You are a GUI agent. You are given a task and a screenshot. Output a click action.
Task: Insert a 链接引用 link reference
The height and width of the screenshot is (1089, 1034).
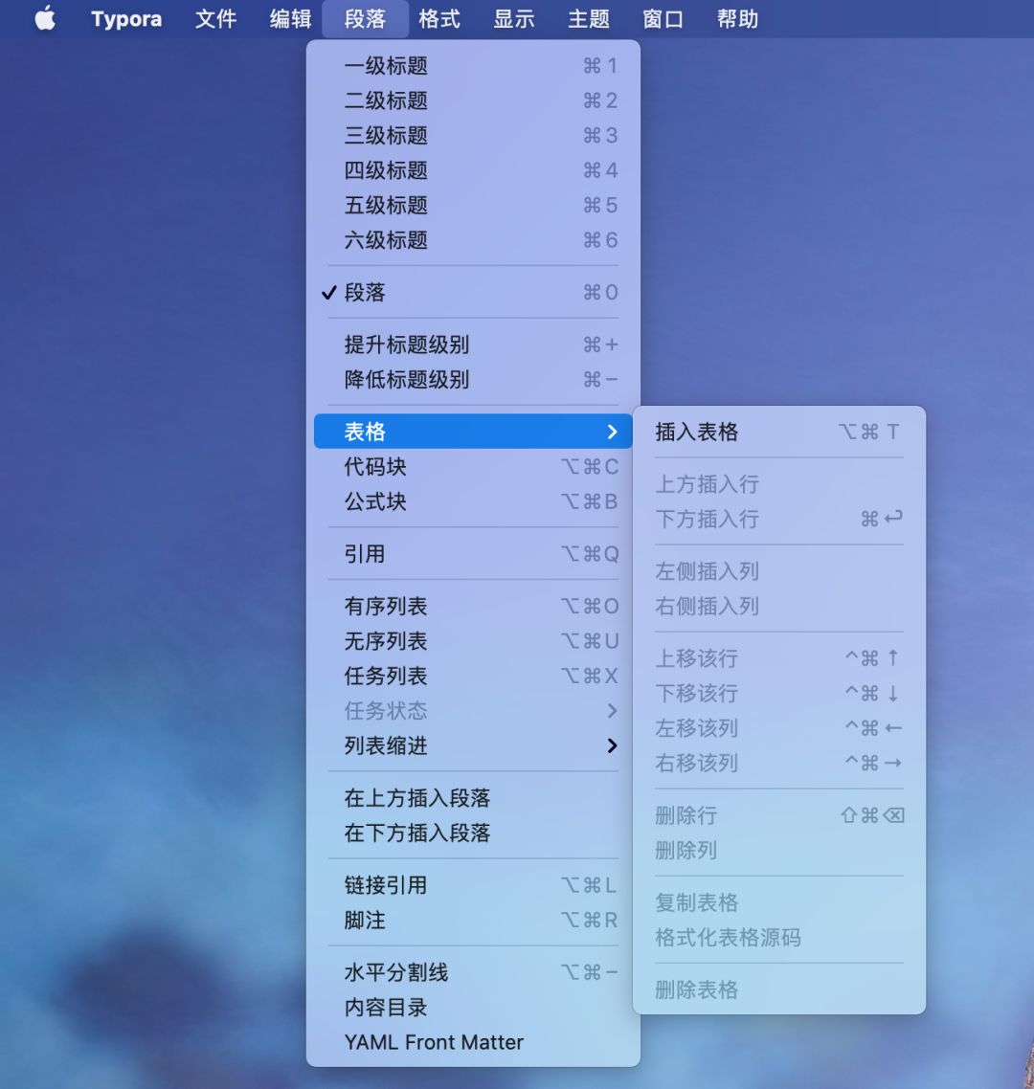[473, 885]
